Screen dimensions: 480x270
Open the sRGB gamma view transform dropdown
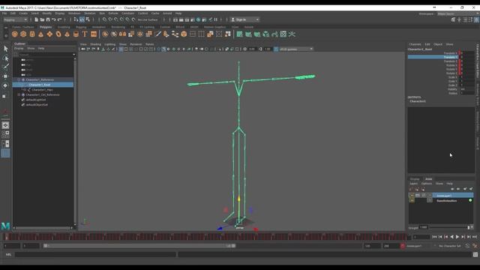point(296,49)
